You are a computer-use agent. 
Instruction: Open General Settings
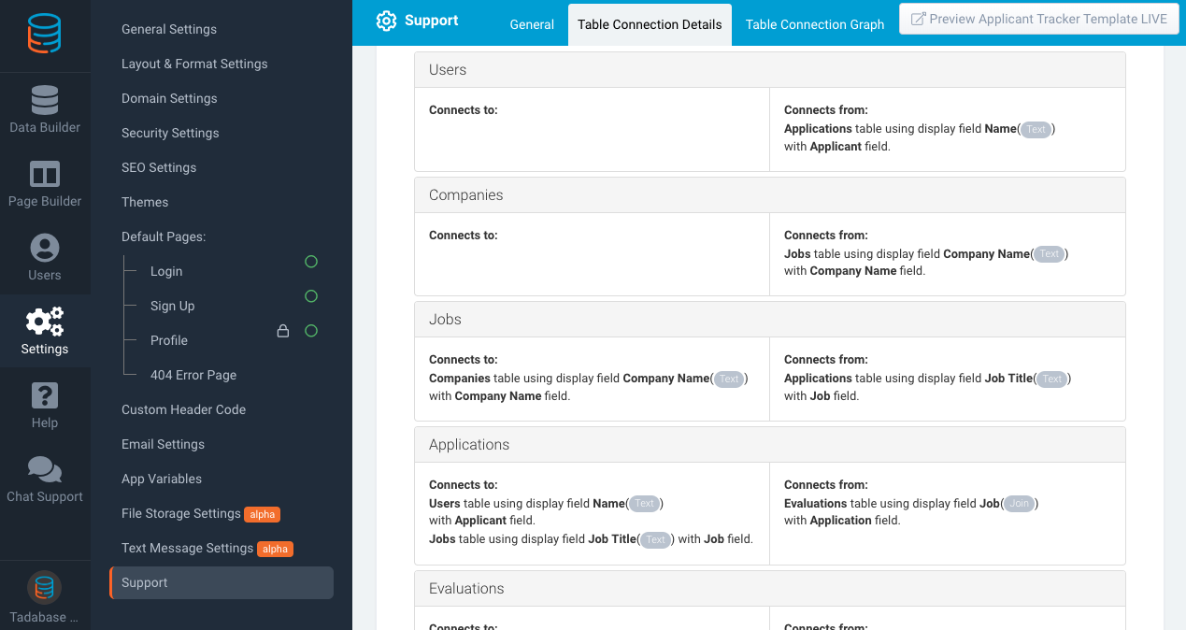(x=169, y=29)
